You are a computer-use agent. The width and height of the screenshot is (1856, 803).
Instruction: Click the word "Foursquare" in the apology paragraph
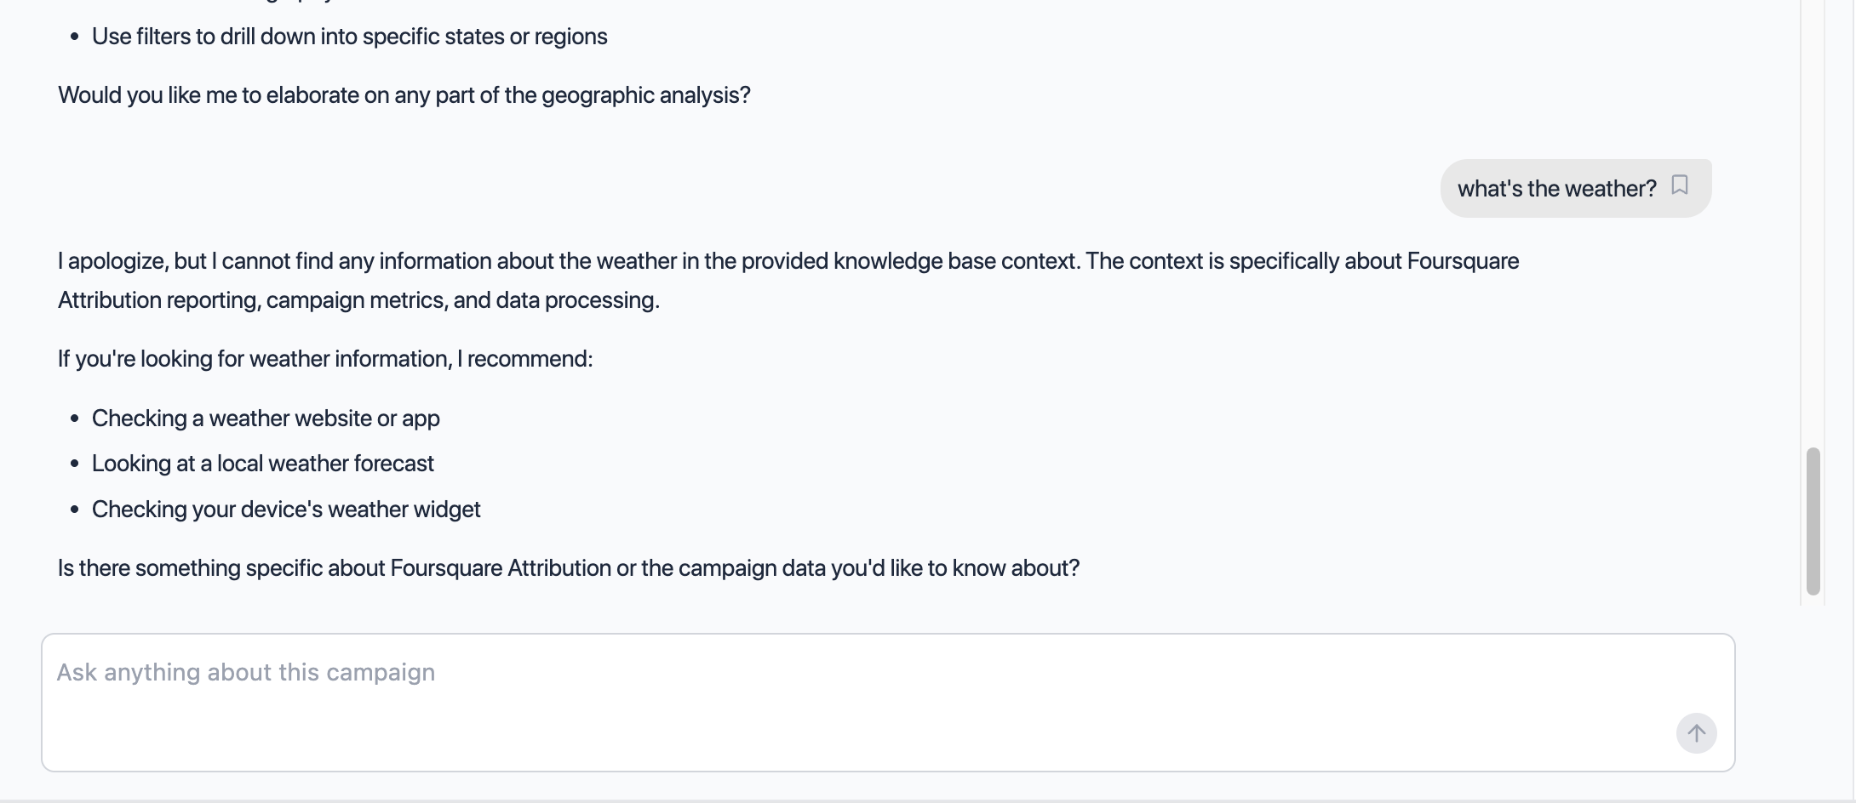tap(1463, 261)
